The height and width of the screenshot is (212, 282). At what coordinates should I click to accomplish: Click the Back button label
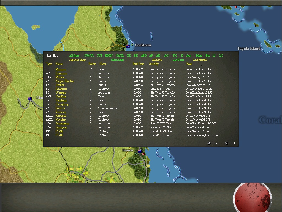point(215,143)
